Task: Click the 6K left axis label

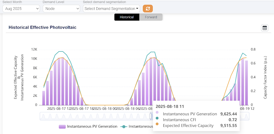Action: tap(35, 77)
